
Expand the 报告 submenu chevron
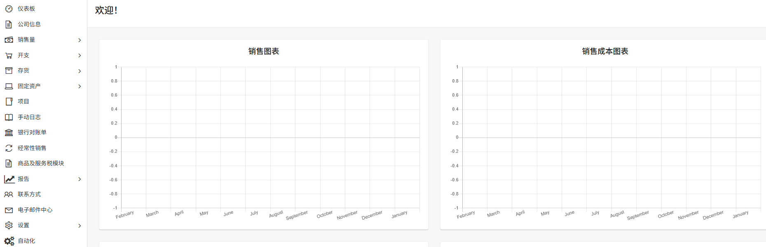point(80,179)
